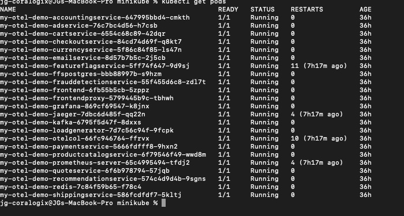The height and width of the screenshot is (216, 404).
Task: Click the ffspostgres pod name
Action: (81, 74)
